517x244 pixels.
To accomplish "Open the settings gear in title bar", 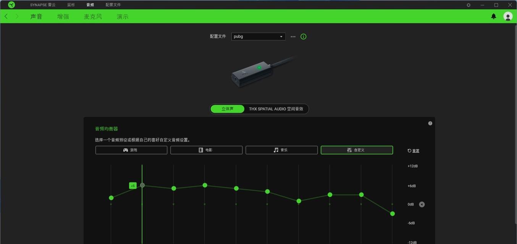I will tap(469, 5).
